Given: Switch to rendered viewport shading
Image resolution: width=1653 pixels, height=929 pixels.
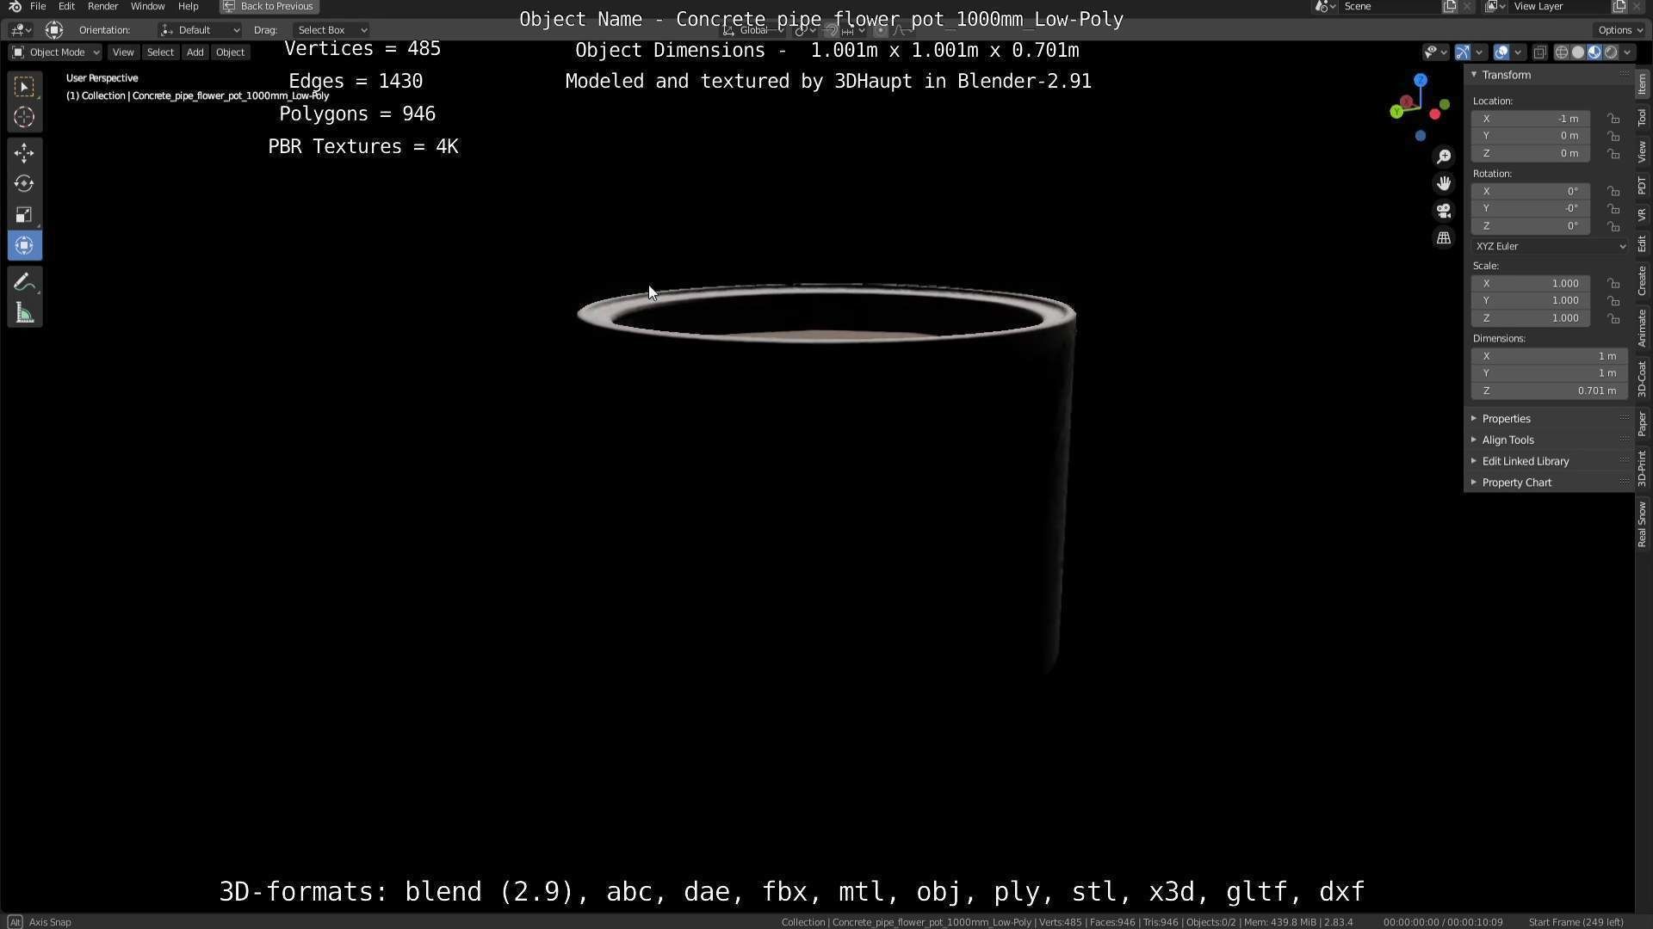Looking at the screenshot, I should coord(1610,52).
